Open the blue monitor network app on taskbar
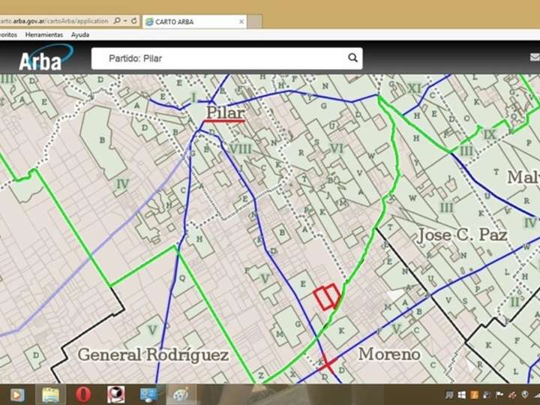Viewport: 540px width, 405px height. tap(148, 394)
